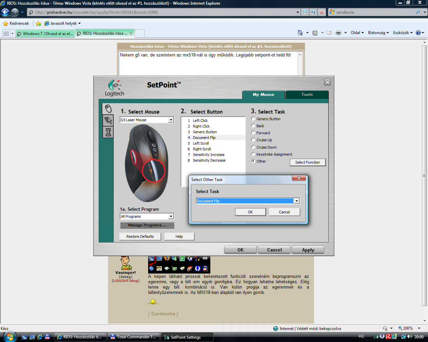Click the add-to-favorites-bar star icon
Viewport: 428px width, 342px height.
point(38,23)
